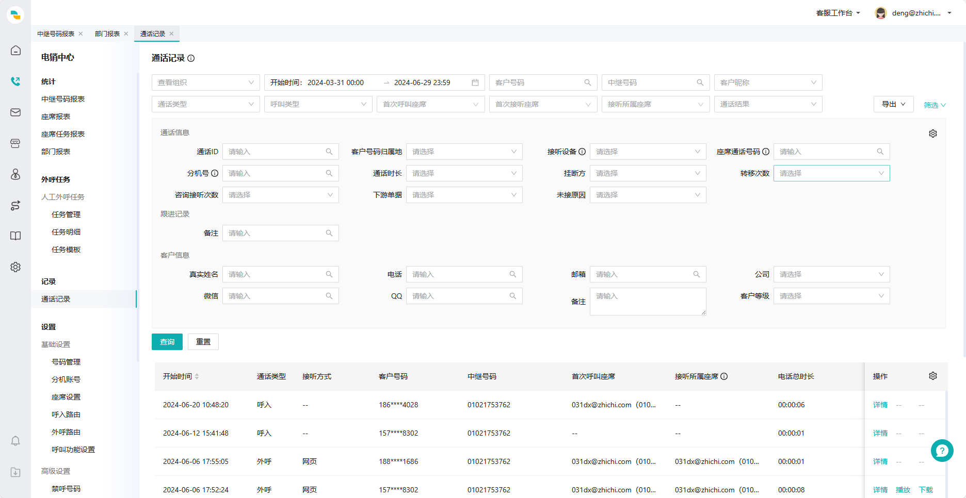Open filter panel settings gear icon
This screenshot has height=498, width=966.
(933, 134)
